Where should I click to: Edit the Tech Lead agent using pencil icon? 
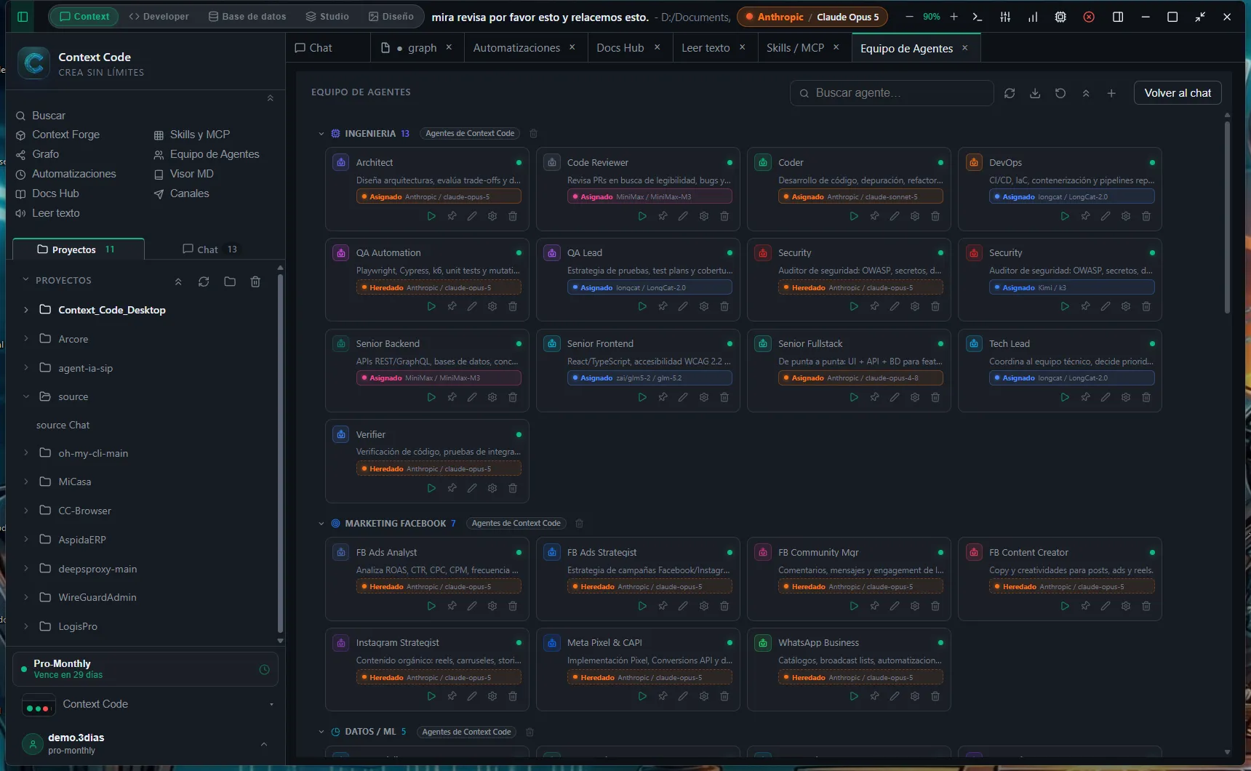point(1106,397)
